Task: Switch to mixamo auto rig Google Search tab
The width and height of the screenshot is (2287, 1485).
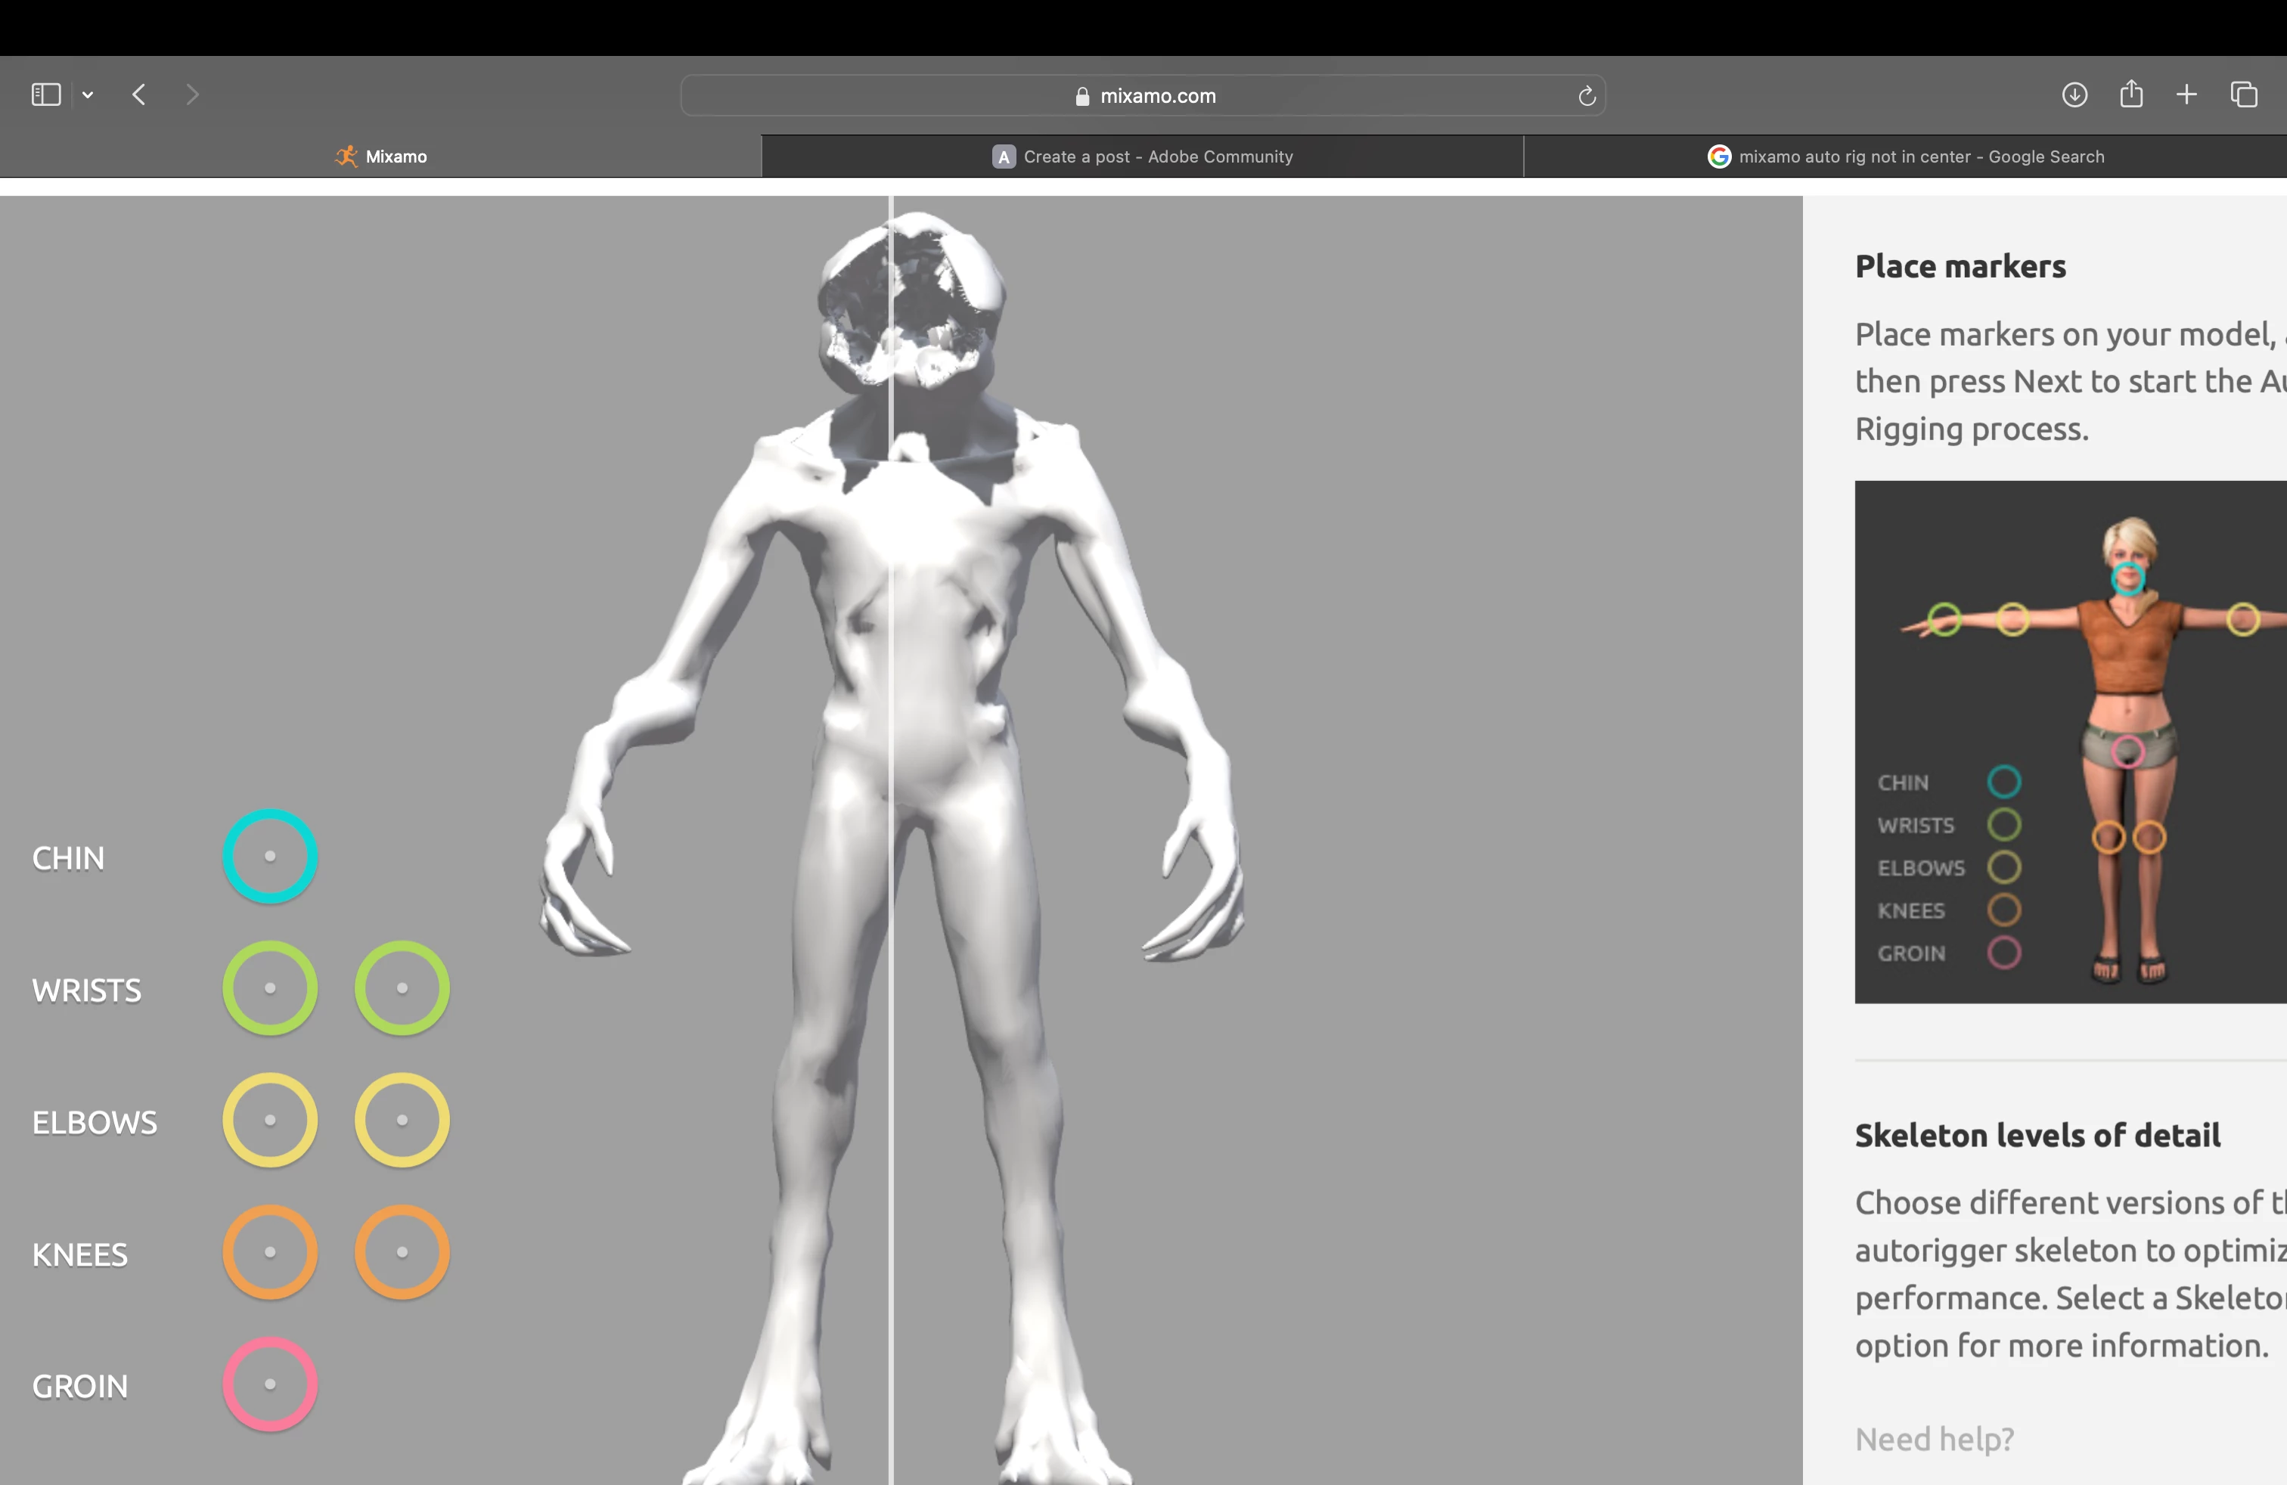Action: click(x=1904, y=157)
